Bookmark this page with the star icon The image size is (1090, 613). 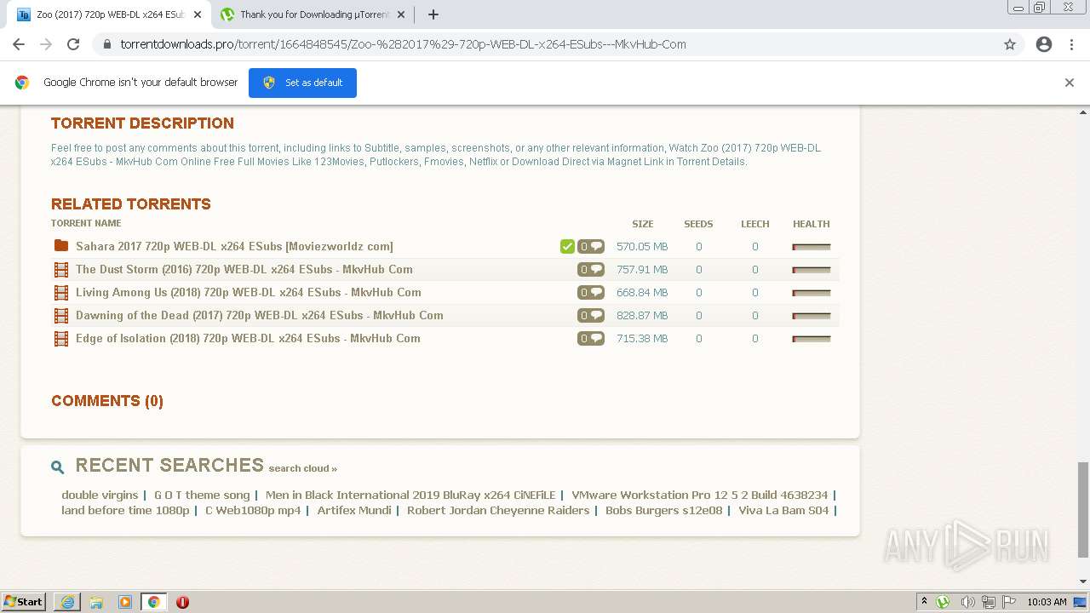click(x=1010, y=44)
